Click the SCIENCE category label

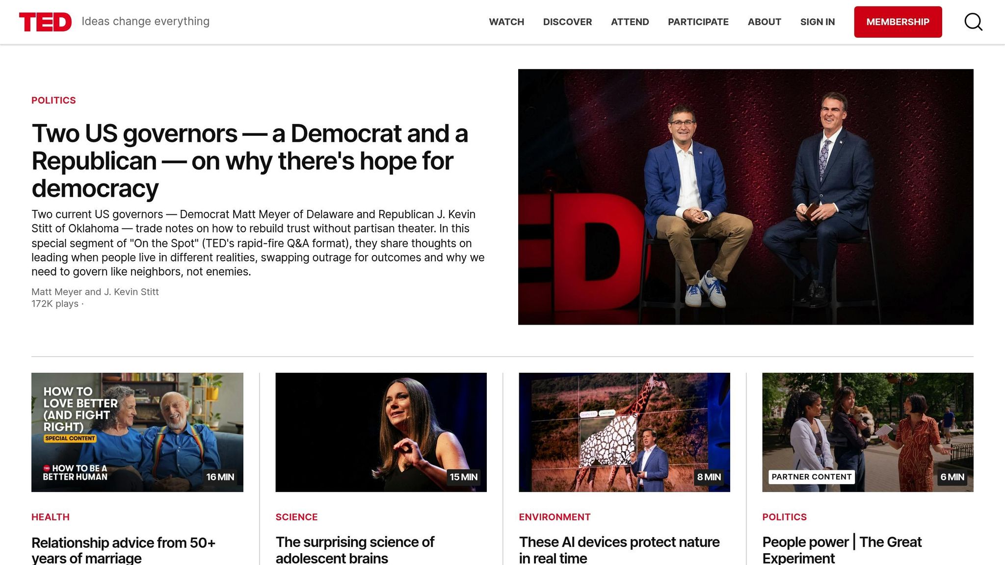pyautogui.click(x=296, y=517)
